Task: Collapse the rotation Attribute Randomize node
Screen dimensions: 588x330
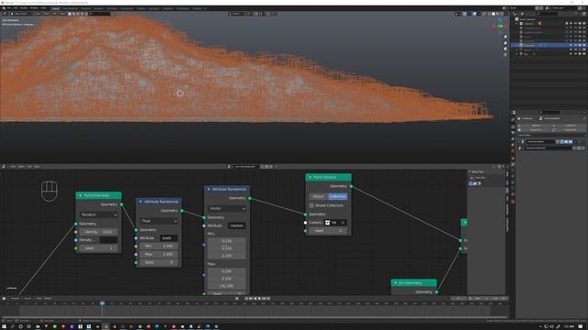Action: tap(209, 189)
